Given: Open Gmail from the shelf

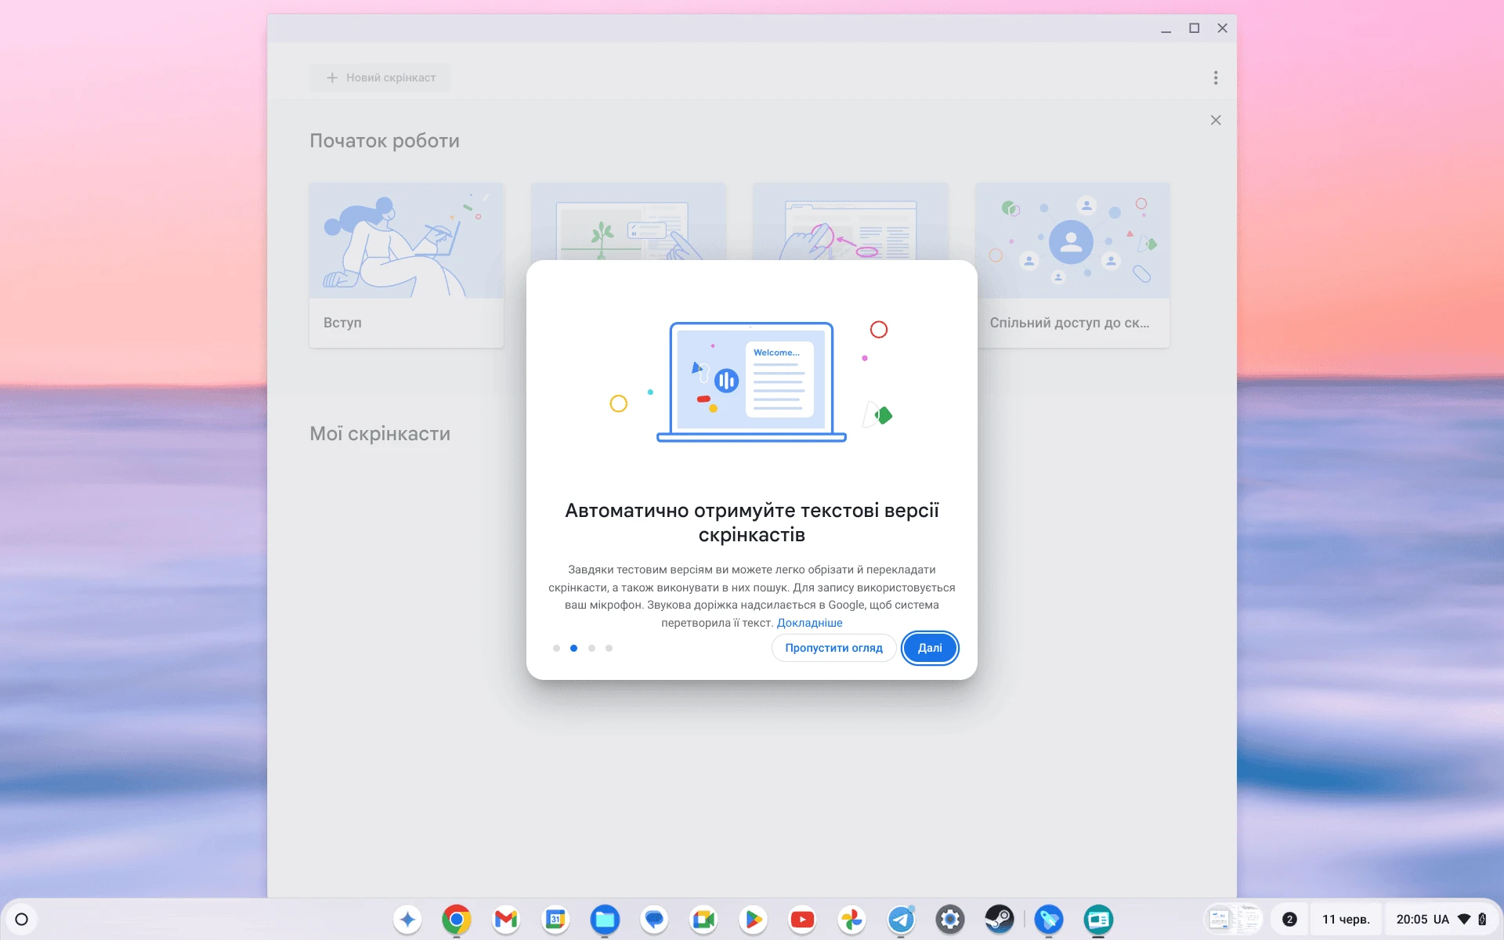Looking at the screenshot, I should pyautogui.click(x=506, y=919).
